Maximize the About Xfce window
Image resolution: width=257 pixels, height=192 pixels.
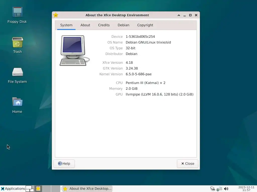tap(190, 15)
